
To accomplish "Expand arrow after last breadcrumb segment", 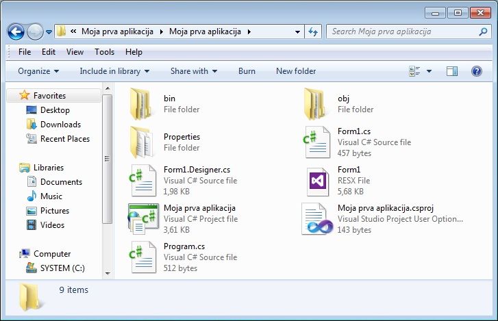I will click(249, 31).
